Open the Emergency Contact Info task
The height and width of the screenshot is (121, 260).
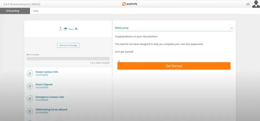click(50, 97)
